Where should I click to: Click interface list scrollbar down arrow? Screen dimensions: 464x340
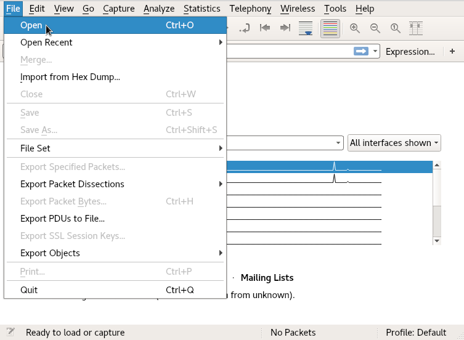437,241
